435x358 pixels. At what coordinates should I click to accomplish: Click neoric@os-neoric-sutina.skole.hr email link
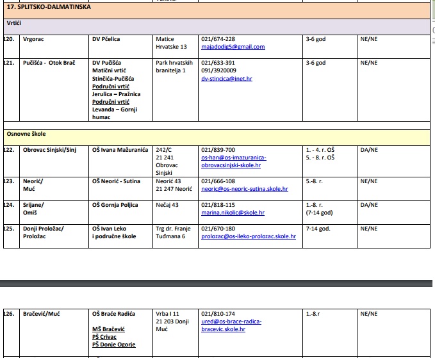pyautogui.click(x=245, y=189)
